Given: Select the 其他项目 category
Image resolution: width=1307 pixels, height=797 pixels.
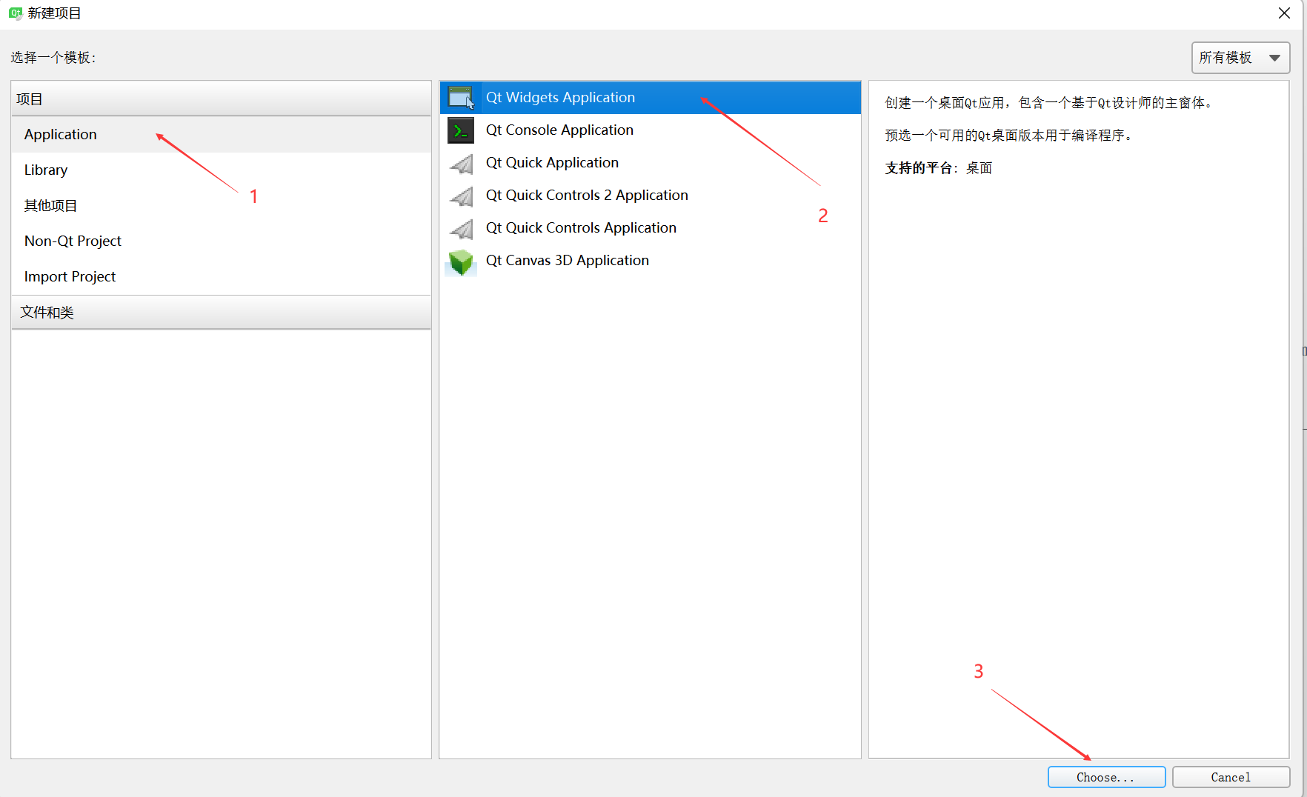Looking at the screenshot, I should 221,205.
